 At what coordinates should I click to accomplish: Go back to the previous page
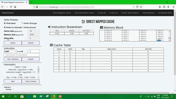tap(2, 7)
